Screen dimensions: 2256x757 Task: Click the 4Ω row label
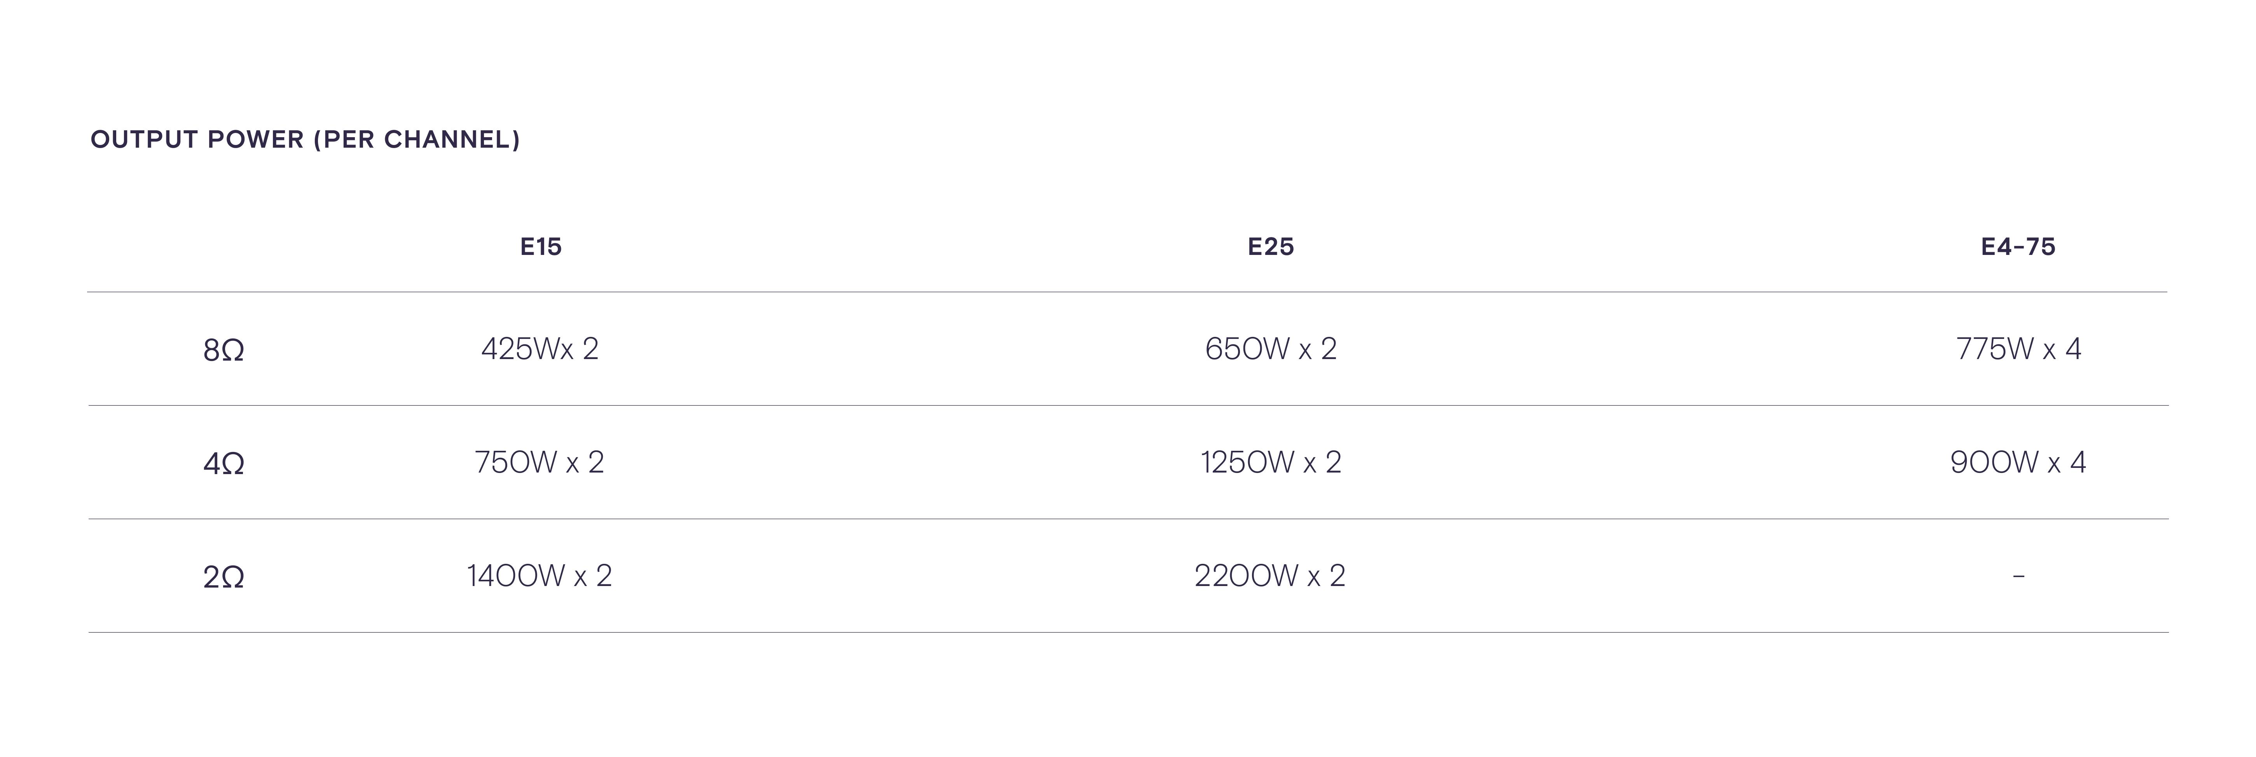224,463
